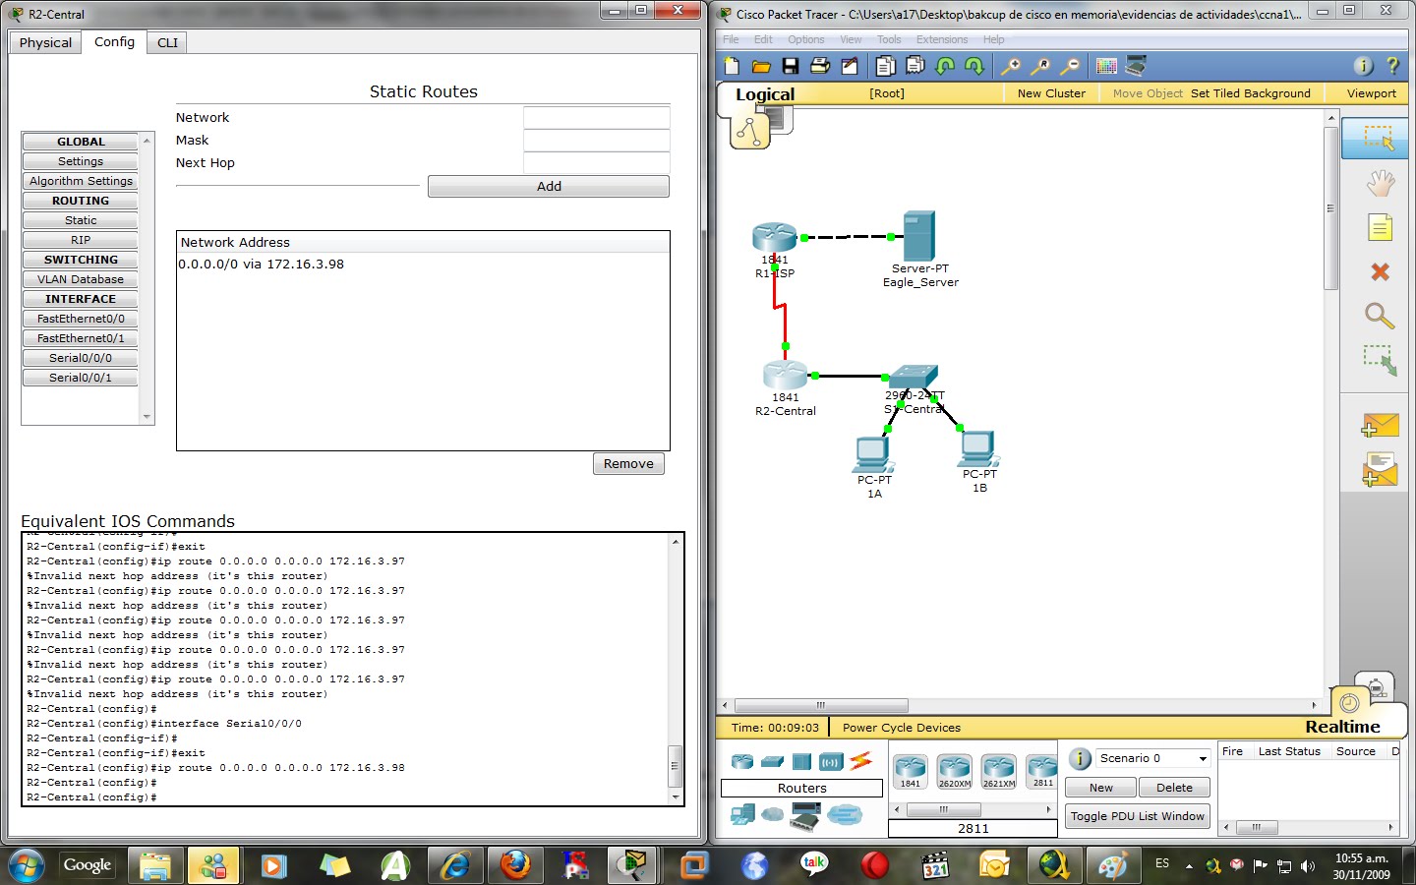This screenshot has height=885, width=1416.
Task: Open the File menu in Packet Tracer
Action: [731, 39]
